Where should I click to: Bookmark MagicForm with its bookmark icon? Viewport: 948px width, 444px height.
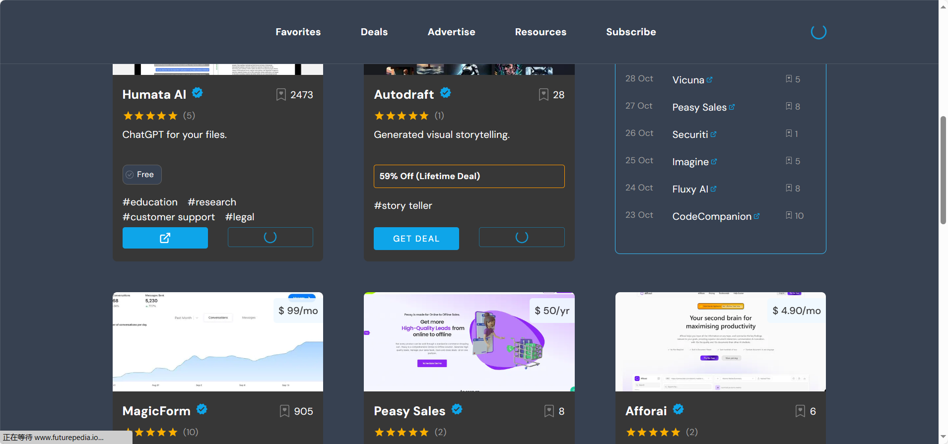(284, 411)
